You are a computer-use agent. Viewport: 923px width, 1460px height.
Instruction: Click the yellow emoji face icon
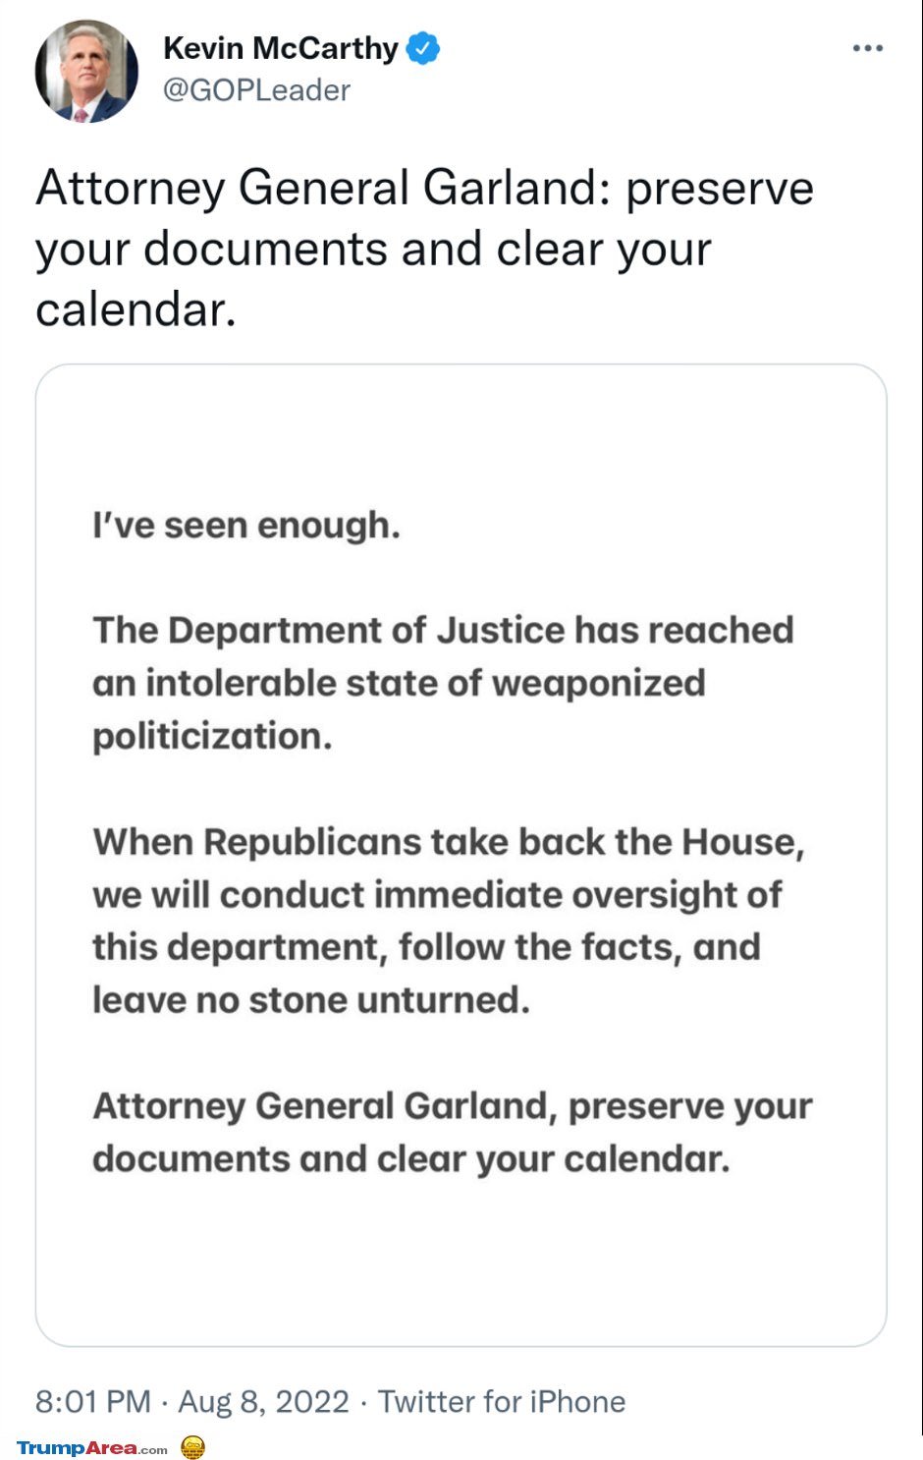(193, 1446)
